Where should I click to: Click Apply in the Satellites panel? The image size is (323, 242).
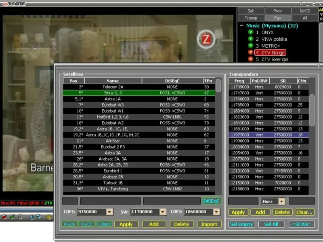click(126, 224)
